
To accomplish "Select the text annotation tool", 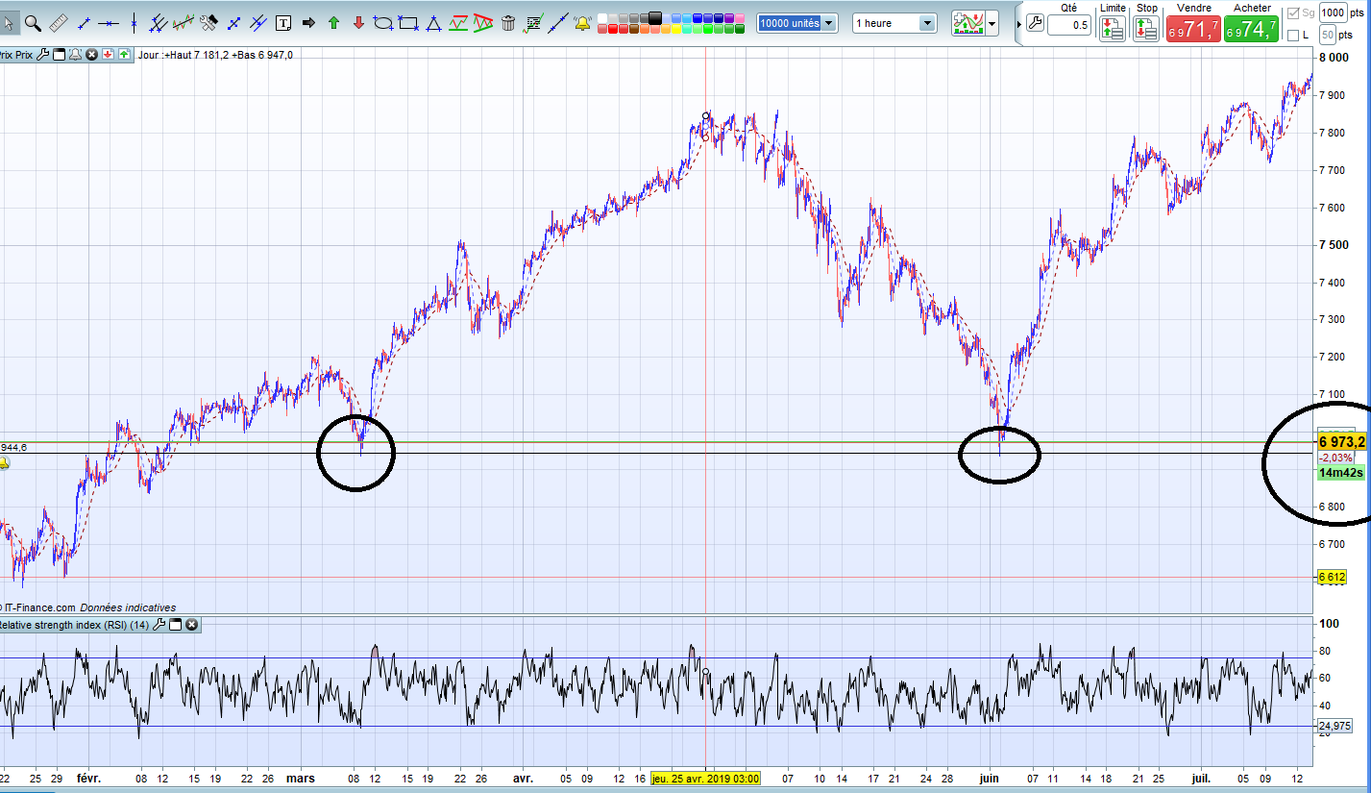I will (x=283, y=23).
